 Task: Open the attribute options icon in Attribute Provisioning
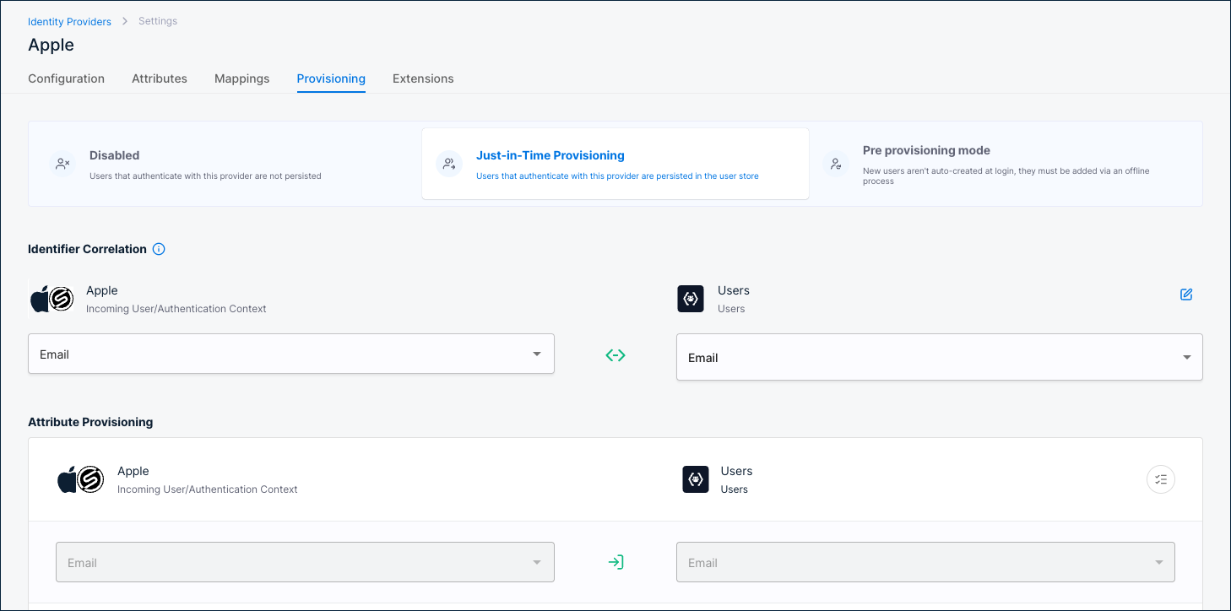click(1160, 479)
